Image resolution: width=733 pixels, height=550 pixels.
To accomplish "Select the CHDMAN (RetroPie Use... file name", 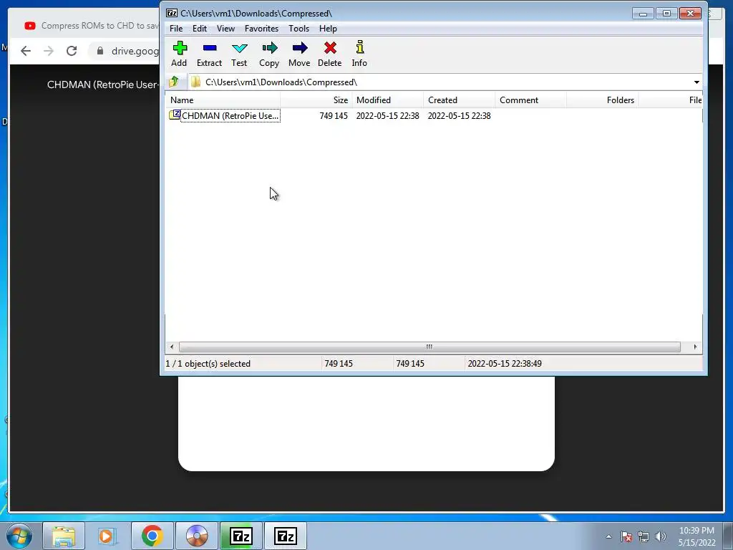I will [230, 116].
